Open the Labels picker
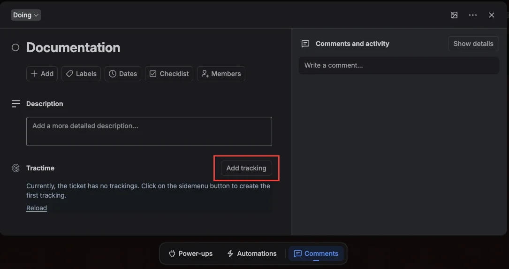Image resolution: width=509 pixels, height=269 pixels. (x=81, y=74)
